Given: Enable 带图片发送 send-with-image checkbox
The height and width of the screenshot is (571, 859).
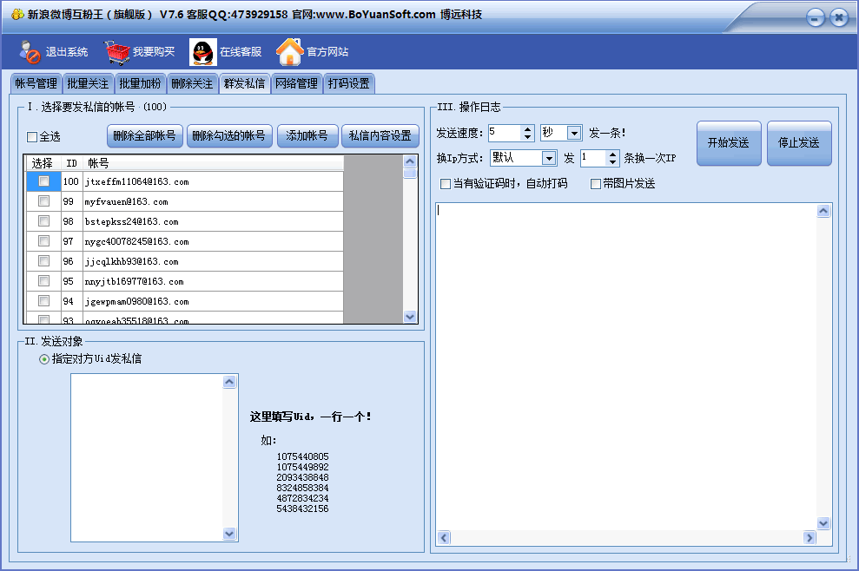Looking at the screenshot, I should click(x=596, y=184).
